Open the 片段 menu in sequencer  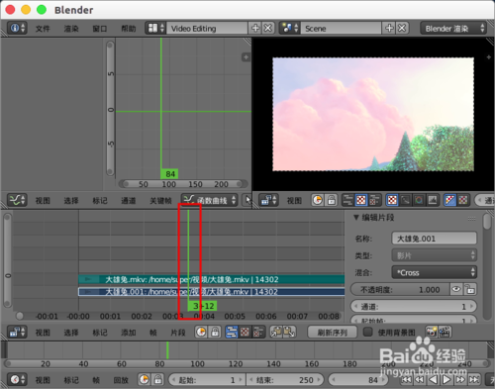178,333
